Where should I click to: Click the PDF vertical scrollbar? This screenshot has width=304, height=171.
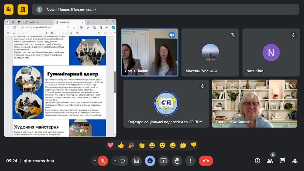(115, 79)
